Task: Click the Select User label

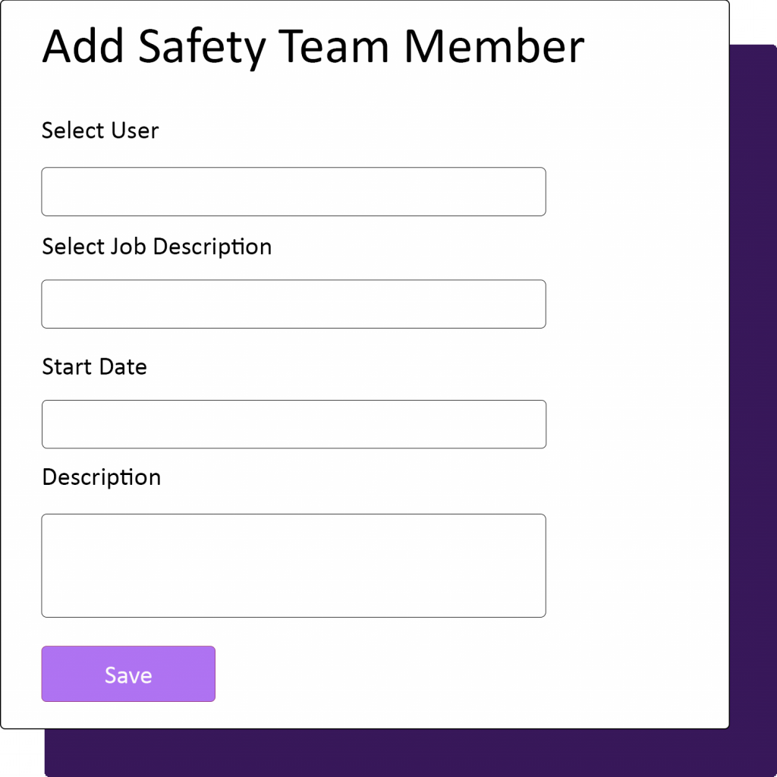Action: coord(99,131)
